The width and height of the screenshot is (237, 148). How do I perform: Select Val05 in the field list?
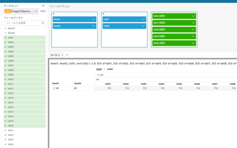25,56
